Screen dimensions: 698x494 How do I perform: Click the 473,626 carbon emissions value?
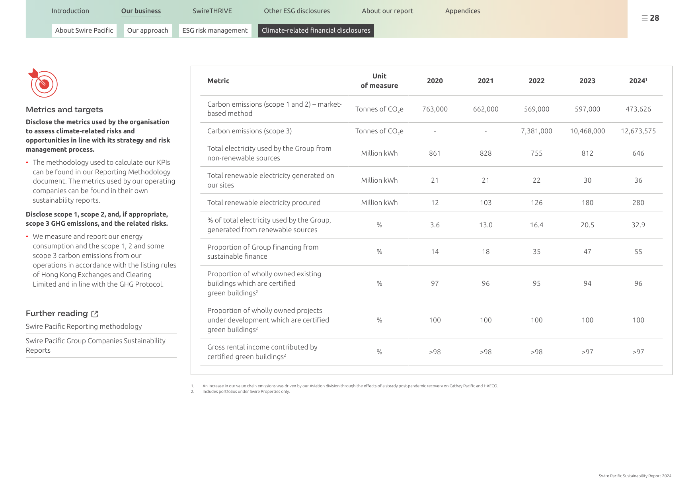[638, 109]
